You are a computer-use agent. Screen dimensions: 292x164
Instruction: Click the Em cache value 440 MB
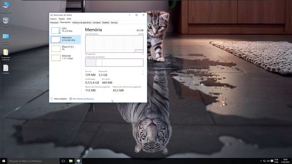pos(107,82)
